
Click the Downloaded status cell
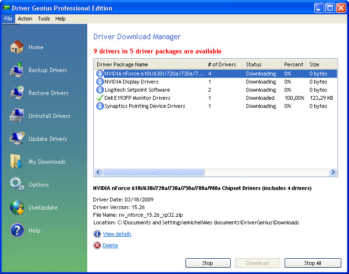tap(260, 98)
